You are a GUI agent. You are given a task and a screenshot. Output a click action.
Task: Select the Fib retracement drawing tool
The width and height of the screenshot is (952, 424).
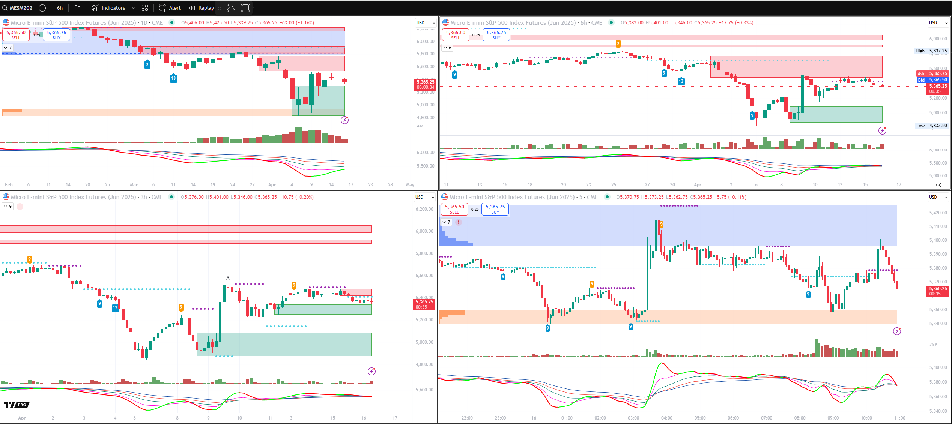tap(231, 8)
